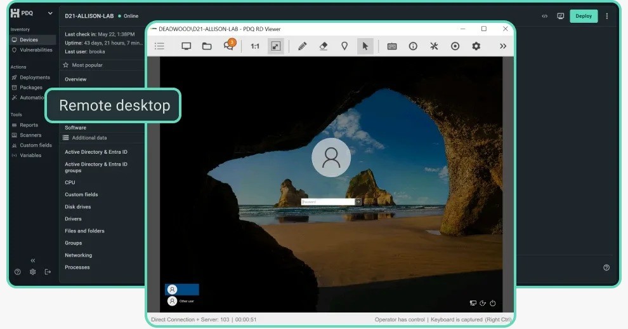Select the pin marker tool
This screenshot has width=628, height=329.
tap(344, 46)
